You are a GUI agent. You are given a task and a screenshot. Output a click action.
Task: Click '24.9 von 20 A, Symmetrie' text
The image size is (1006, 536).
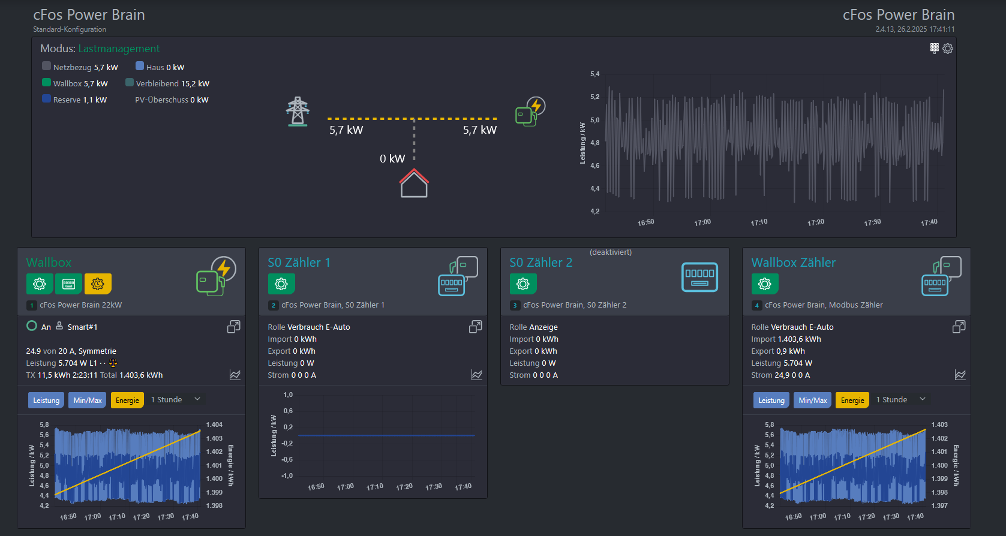[x=71, y=351]
